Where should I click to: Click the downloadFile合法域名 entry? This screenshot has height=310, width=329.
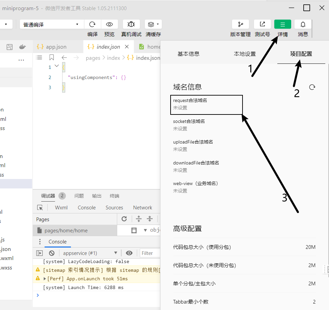click(x=196, y=166)
